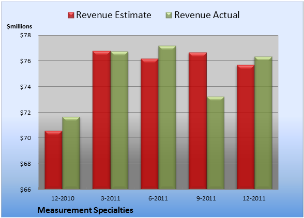Image resolution: width=304 pixels, height=218 pixels.
Task: Select the green actual bar for 6-2011
Action: (167, 117)
